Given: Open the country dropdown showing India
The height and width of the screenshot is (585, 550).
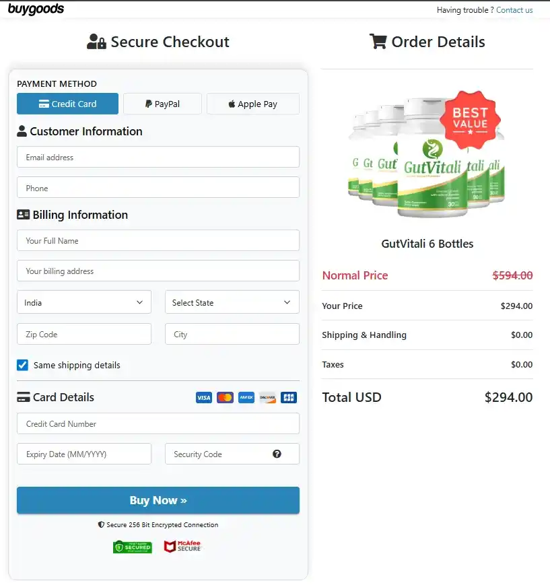Looking at the screenshot, I should [x=83, y=302].
